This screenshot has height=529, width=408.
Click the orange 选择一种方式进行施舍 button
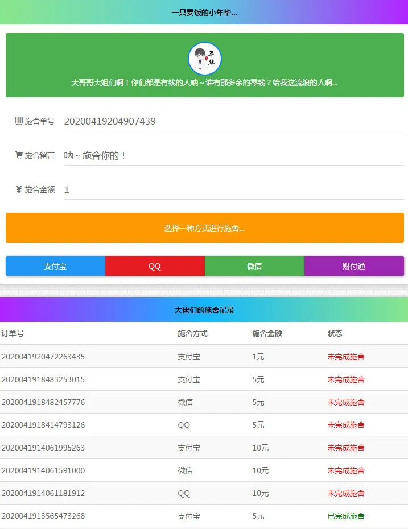204,228
